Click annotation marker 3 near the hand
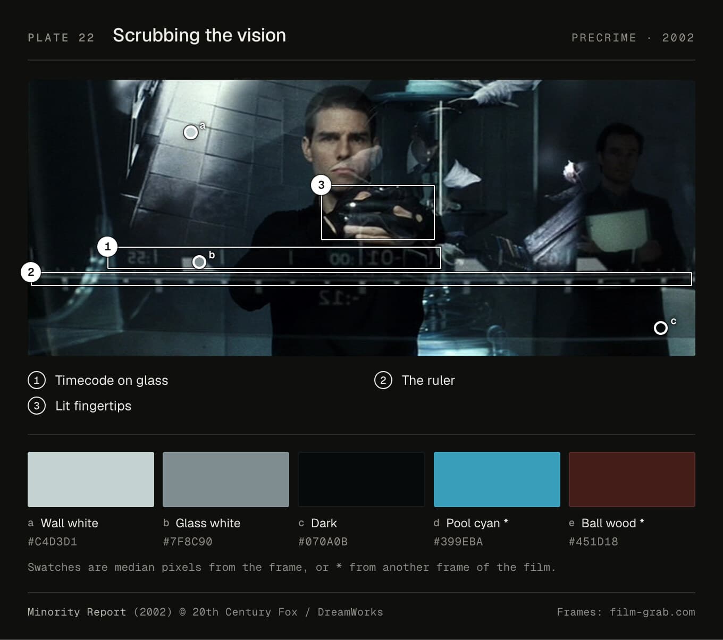Image resolution: width=723 pixels, height=640 pixels. point(321,185)
